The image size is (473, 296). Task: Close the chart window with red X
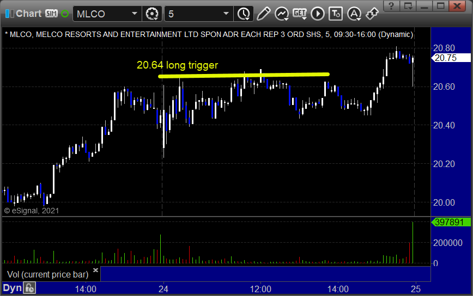[x=457, y=6]
